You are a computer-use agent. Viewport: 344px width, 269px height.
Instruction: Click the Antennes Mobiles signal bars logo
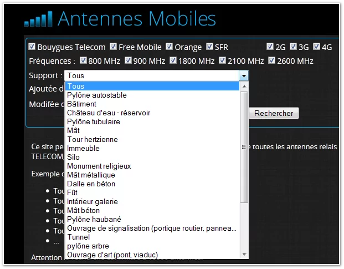coord(39,19)
